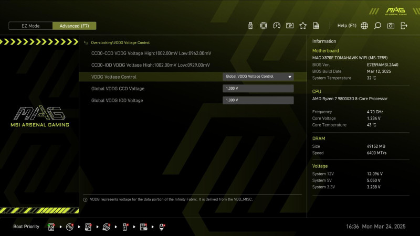Viewport: 420px width, 236px height.
Task: Click the document file icon in top toolbar
Action: point(316,26)
